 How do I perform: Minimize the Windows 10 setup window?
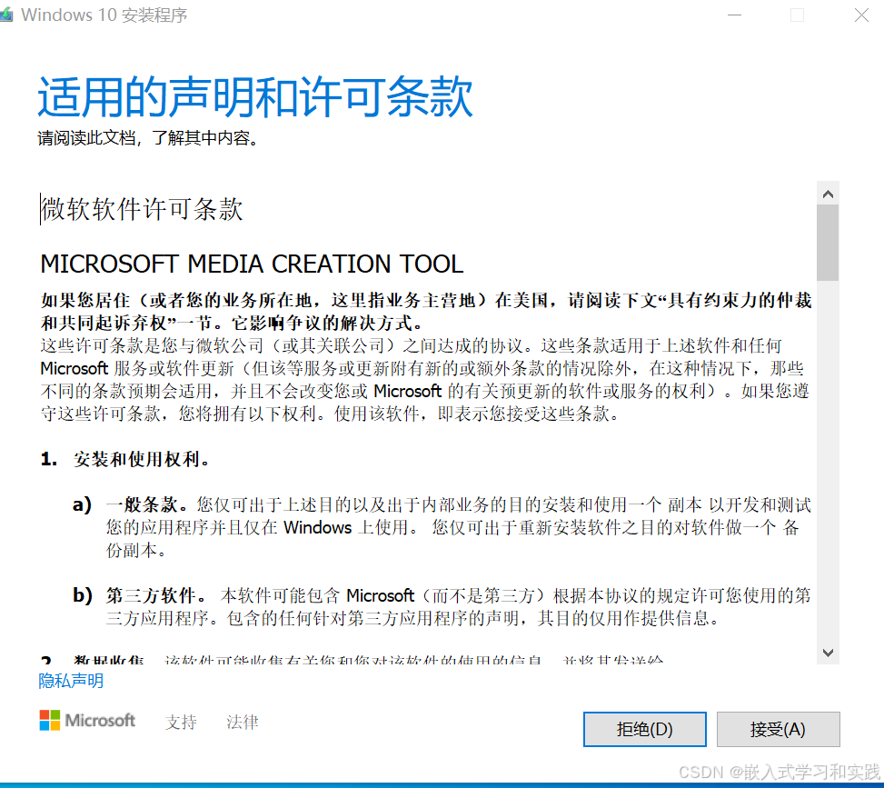(734, 15)
